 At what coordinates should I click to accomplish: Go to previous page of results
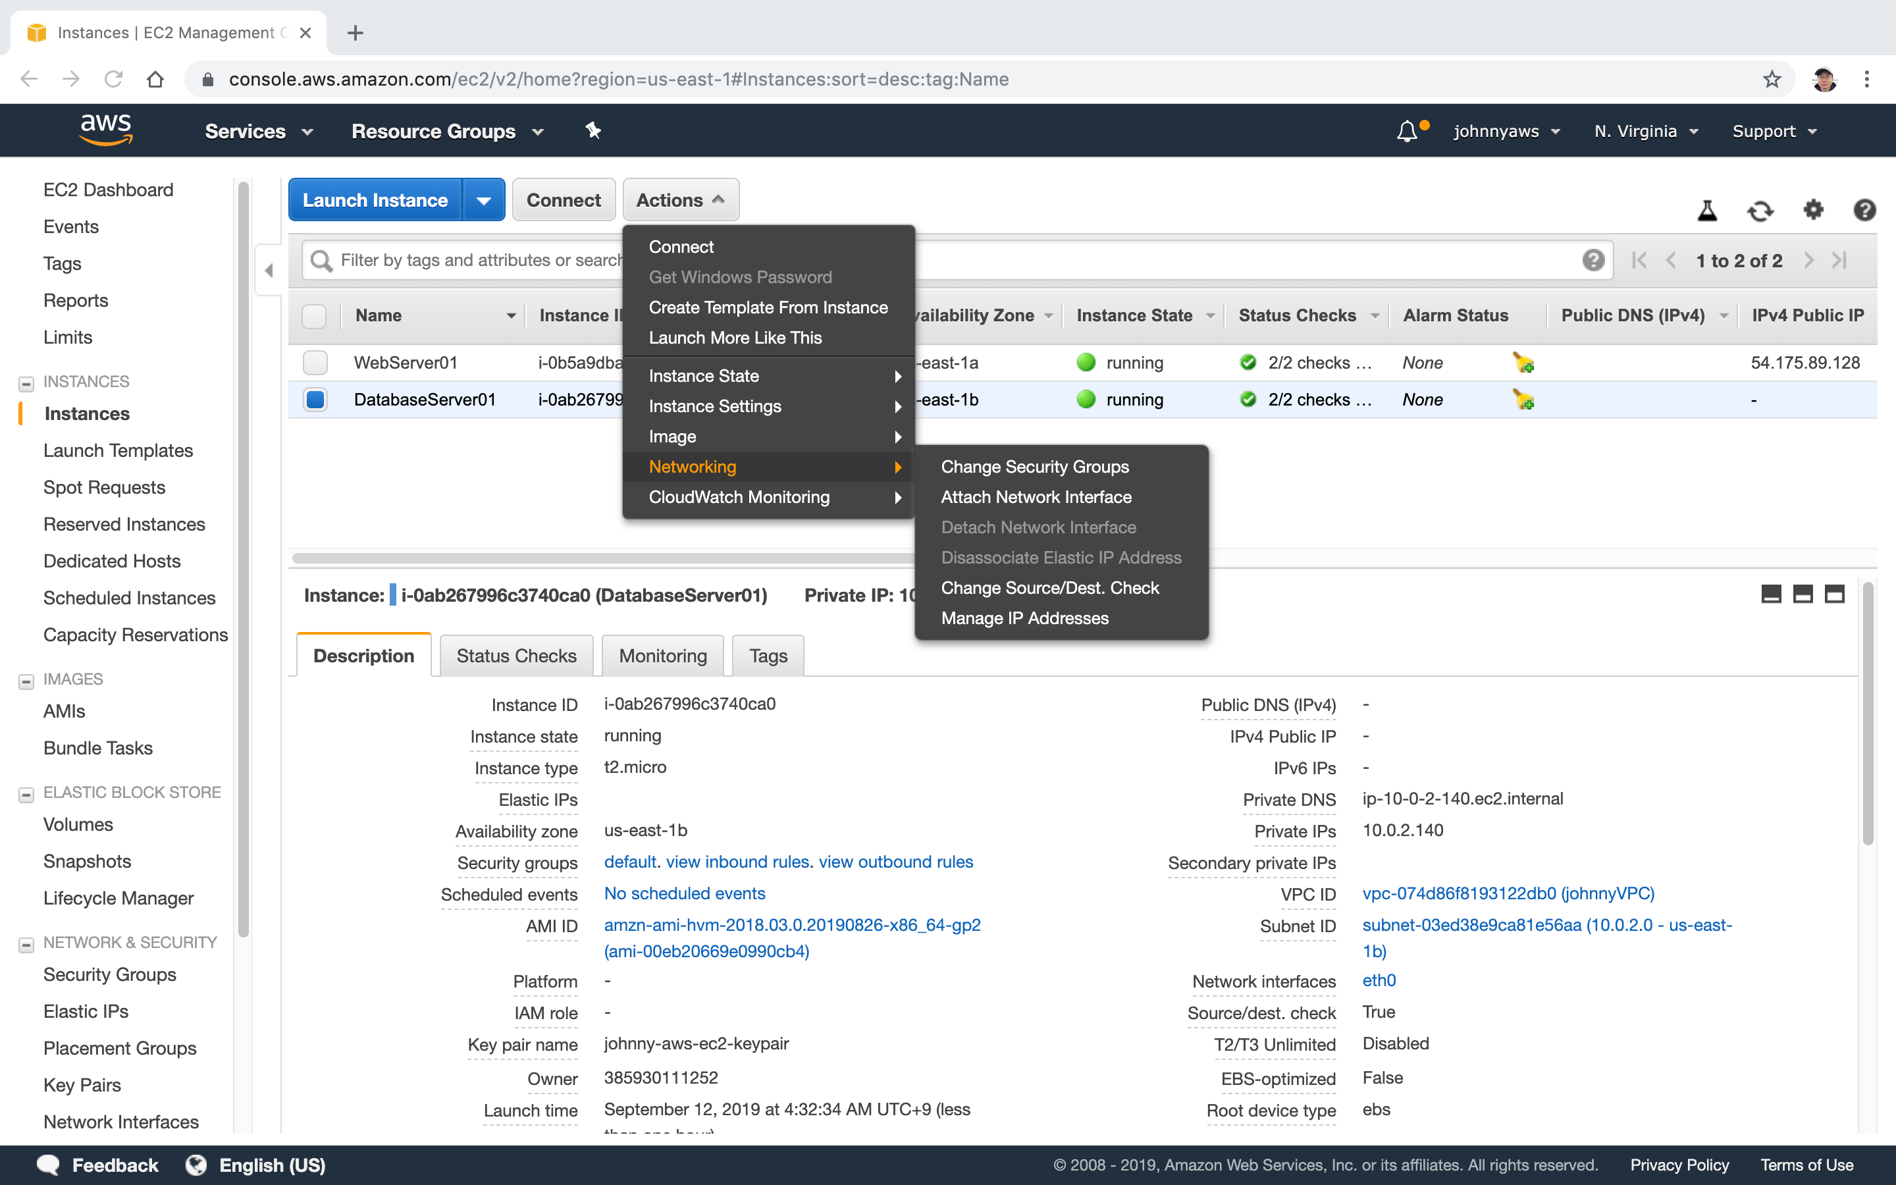(1670, 260)
